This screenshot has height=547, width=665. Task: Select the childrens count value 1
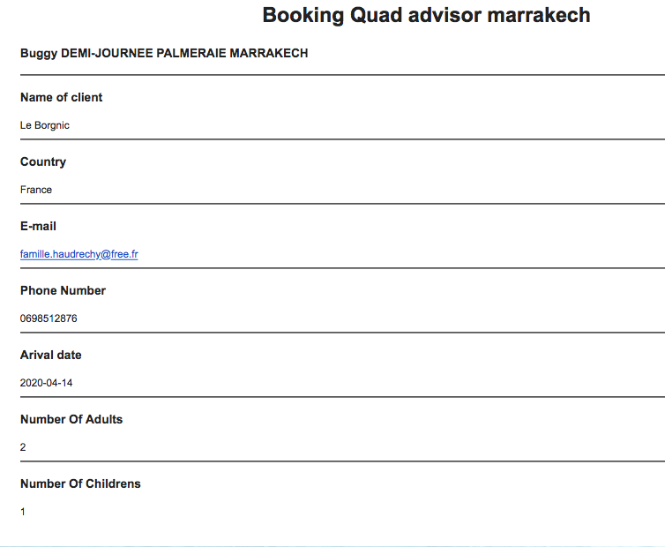tap(23, 512)
